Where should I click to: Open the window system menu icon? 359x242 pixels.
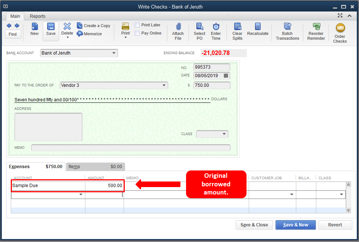[6, 6]
